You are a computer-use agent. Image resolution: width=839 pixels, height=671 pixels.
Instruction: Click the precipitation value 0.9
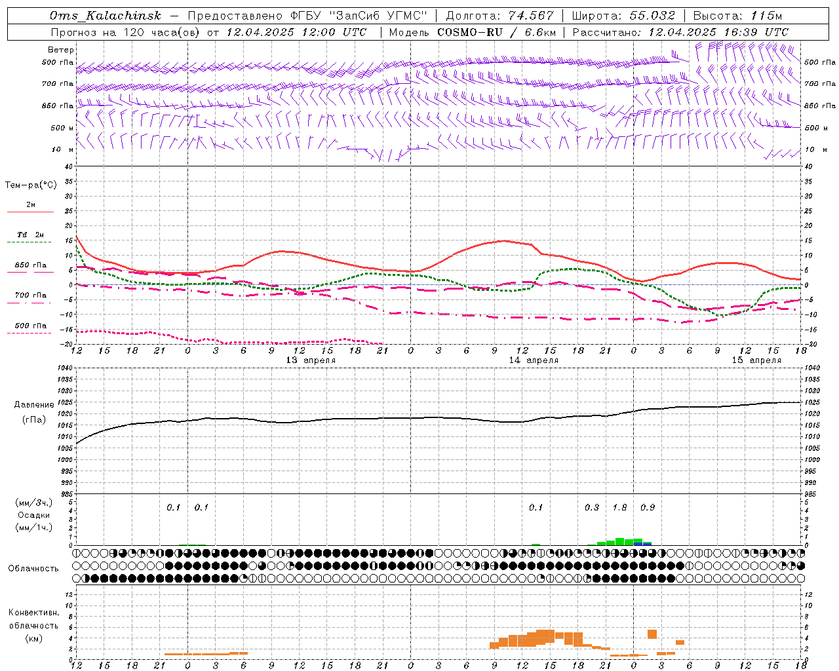tap(648, 507)
